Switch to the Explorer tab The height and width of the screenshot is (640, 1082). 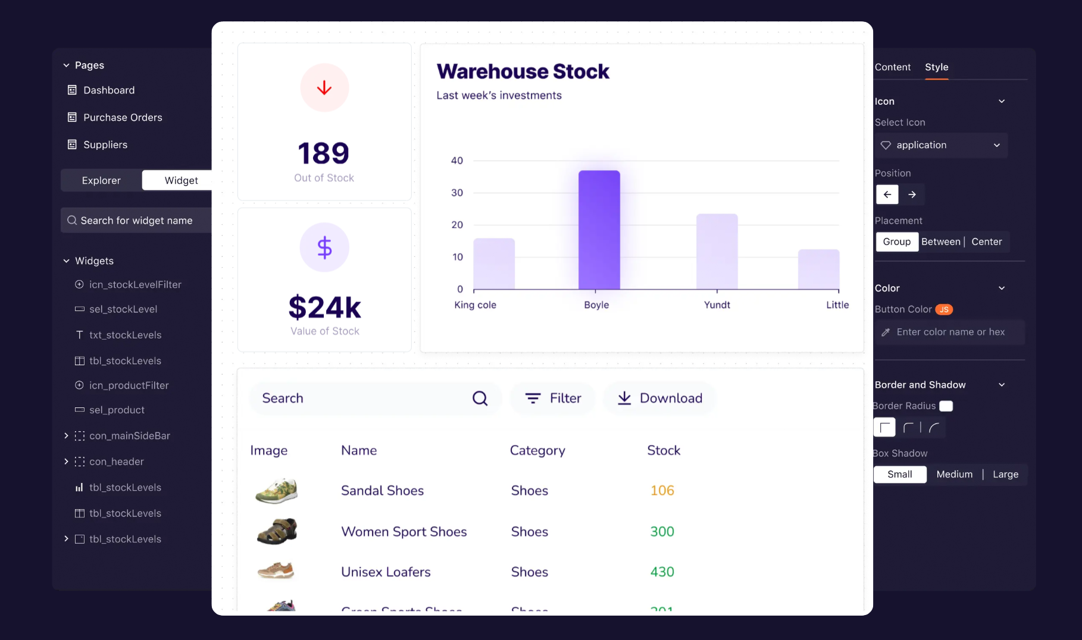(101, 180)
